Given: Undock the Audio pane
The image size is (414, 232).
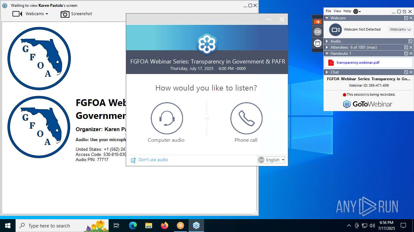Looking at the screenshot, I should coord(410,41).
